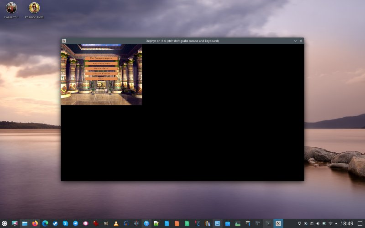The height and width of the screenshot is (228, 365).
Task: Open the clock showing 18:49
Action: click(347, 223)
